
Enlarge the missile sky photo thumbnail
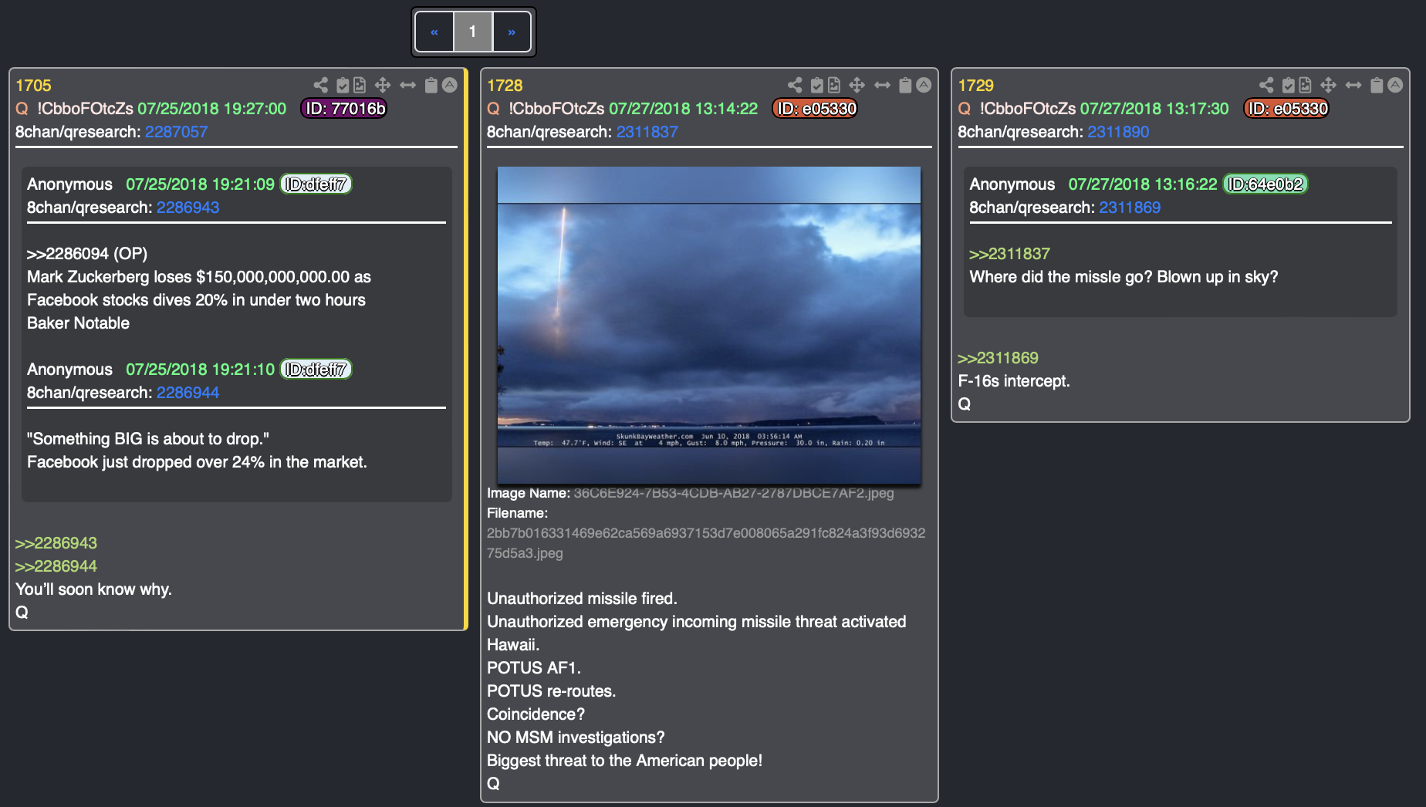click(x=709, y=326)
